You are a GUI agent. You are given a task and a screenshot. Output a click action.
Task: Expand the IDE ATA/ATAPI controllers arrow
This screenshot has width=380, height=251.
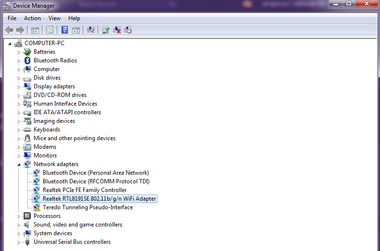tap(19, 113)
